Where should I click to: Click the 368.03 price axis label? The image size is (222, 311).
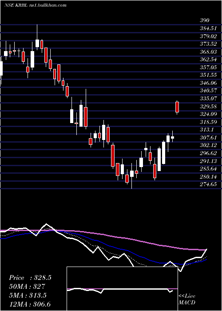click(x=208, y=52)
